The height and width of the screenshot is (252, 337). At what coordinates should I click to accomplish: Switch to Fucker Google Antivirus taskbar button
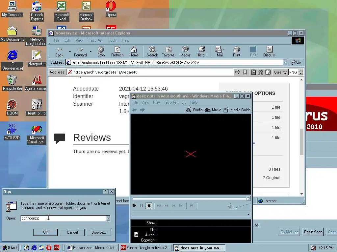[146, 248]
